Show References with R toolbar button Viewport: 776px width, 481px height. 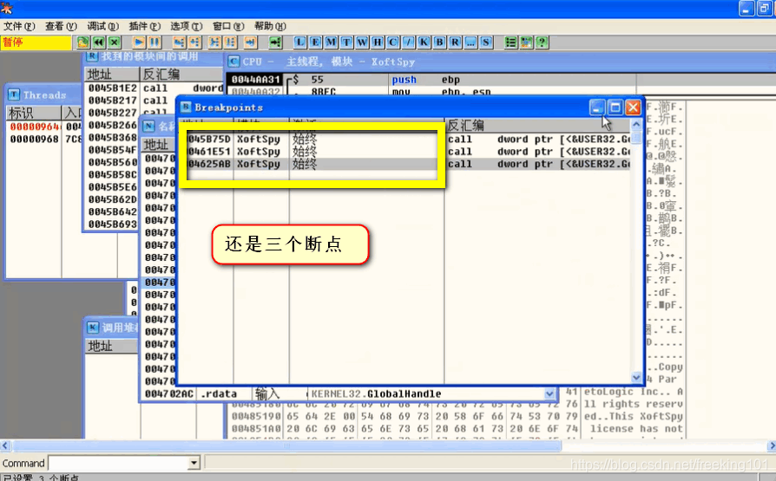456,42
